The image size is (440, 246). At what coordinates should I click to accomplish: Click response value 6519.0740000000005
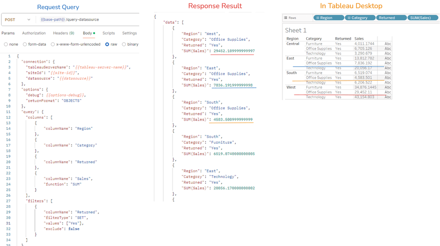coord(234,154)
